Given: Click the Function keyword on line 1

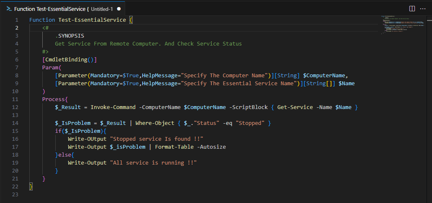Looking at the screenshot, I should tap(42, 20).
